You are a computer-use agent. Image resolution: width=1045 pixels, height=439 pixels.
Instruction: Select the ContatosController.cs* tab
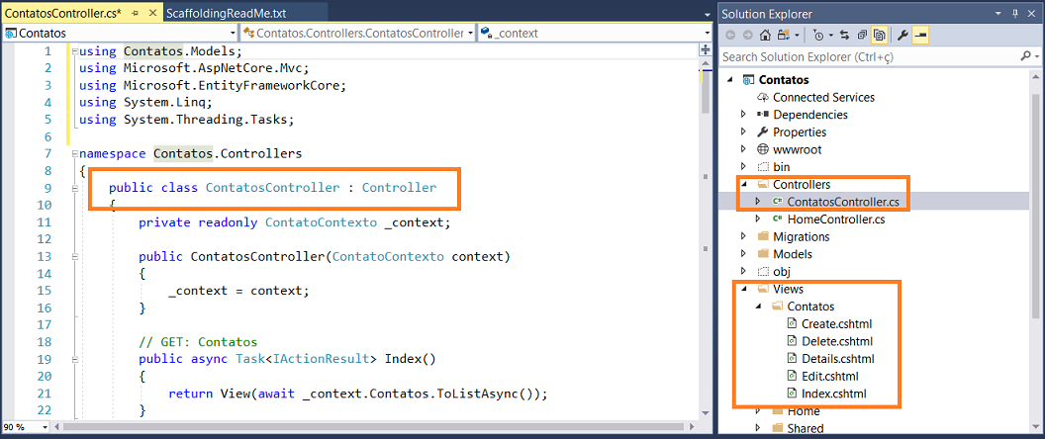pos(63,13)
